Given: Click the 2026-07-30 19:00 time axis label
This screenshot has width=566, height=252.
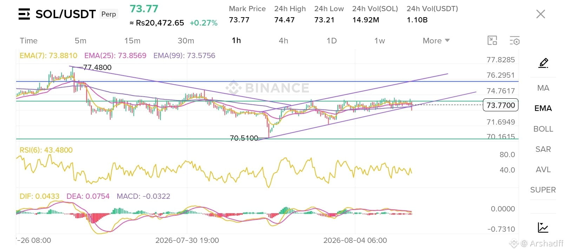Looking at the screenshot, I should 187,240.
